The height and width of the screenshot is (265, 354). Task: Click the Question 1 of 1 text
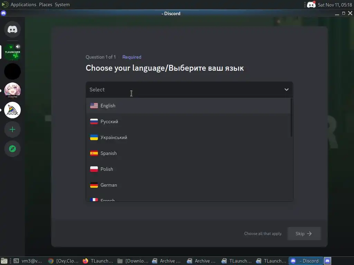point(101,57)
